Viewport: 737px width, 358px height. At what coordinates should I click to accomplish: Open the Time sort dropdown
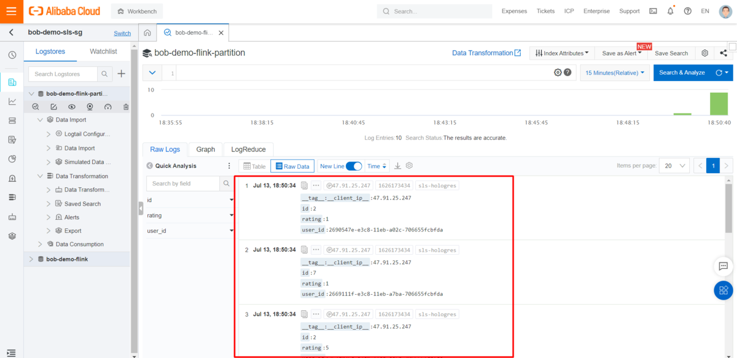[x=377, y=166]
